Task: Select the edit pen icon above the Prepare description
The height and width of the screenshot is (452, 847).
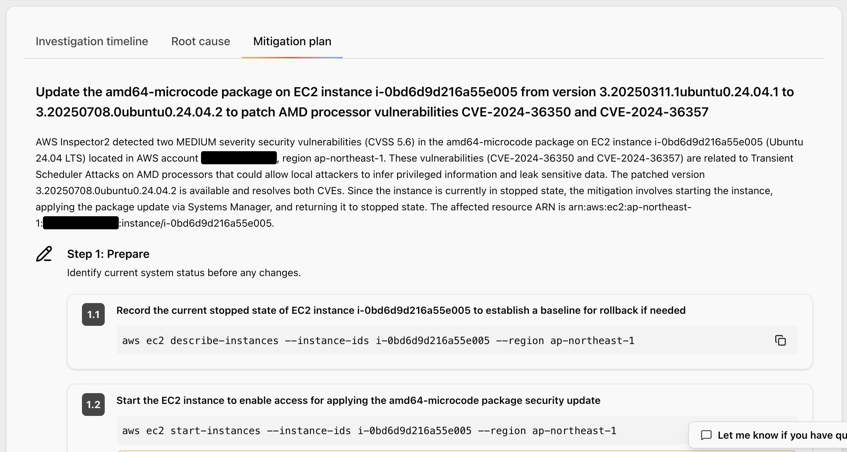Action: (44, 254)
